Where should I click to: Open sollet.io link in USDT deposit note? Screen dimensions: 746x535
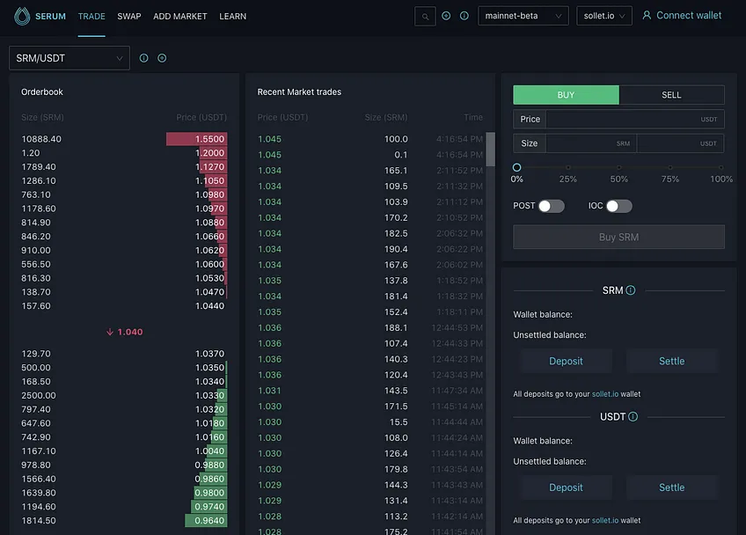(x=605, y=521)
